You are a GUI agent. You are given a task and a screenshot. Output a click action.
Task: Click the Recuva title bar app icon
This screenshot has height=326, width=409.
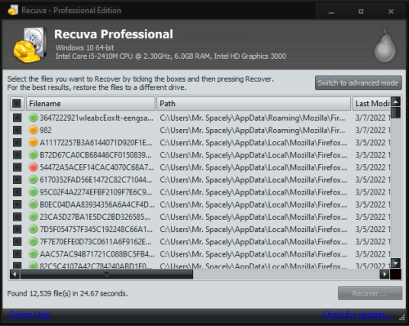tap(13, 11)
